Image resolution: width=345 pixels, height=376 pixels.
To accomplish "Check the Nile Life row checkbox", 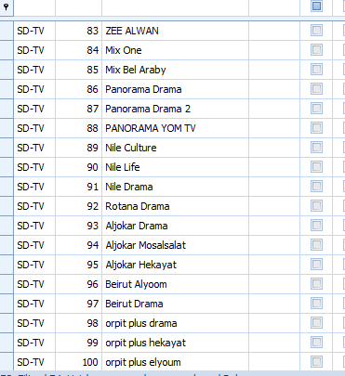I will point(316,167).
